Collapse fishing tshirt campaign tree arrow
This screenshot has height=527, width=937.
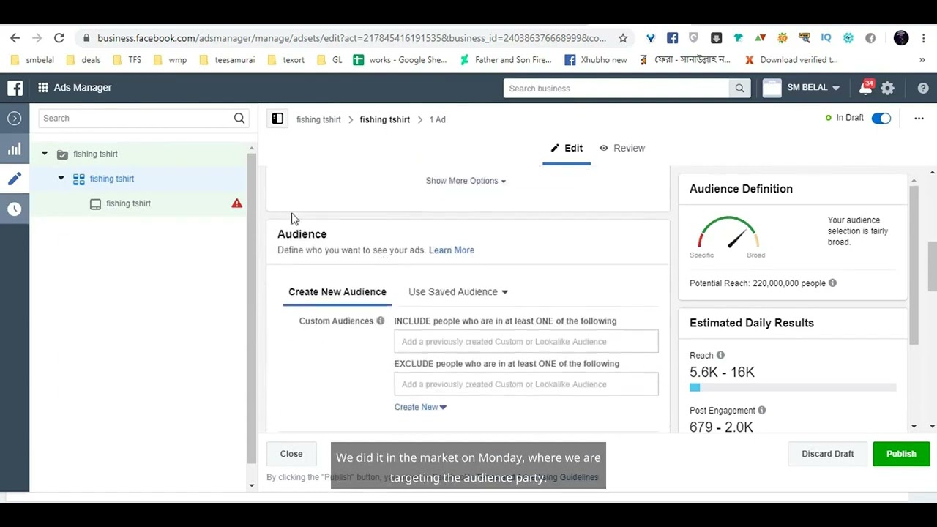point(45,154)
